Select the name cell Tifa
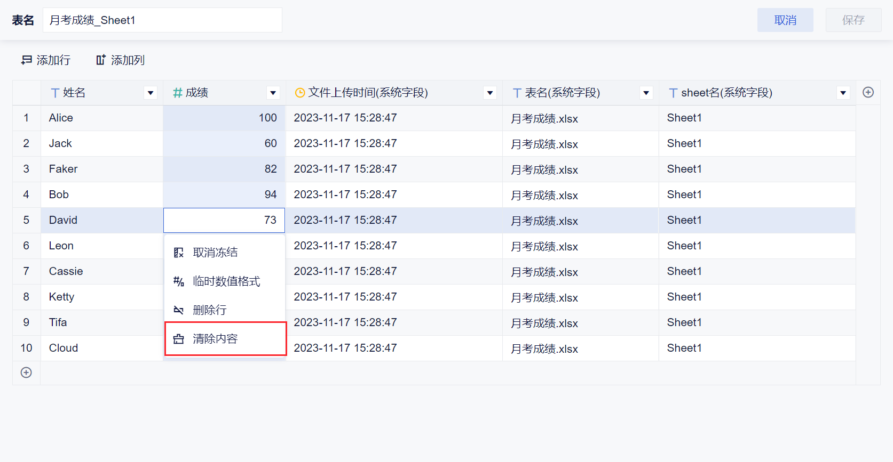The width and height of the screenshot is (893, 462). 102,322
